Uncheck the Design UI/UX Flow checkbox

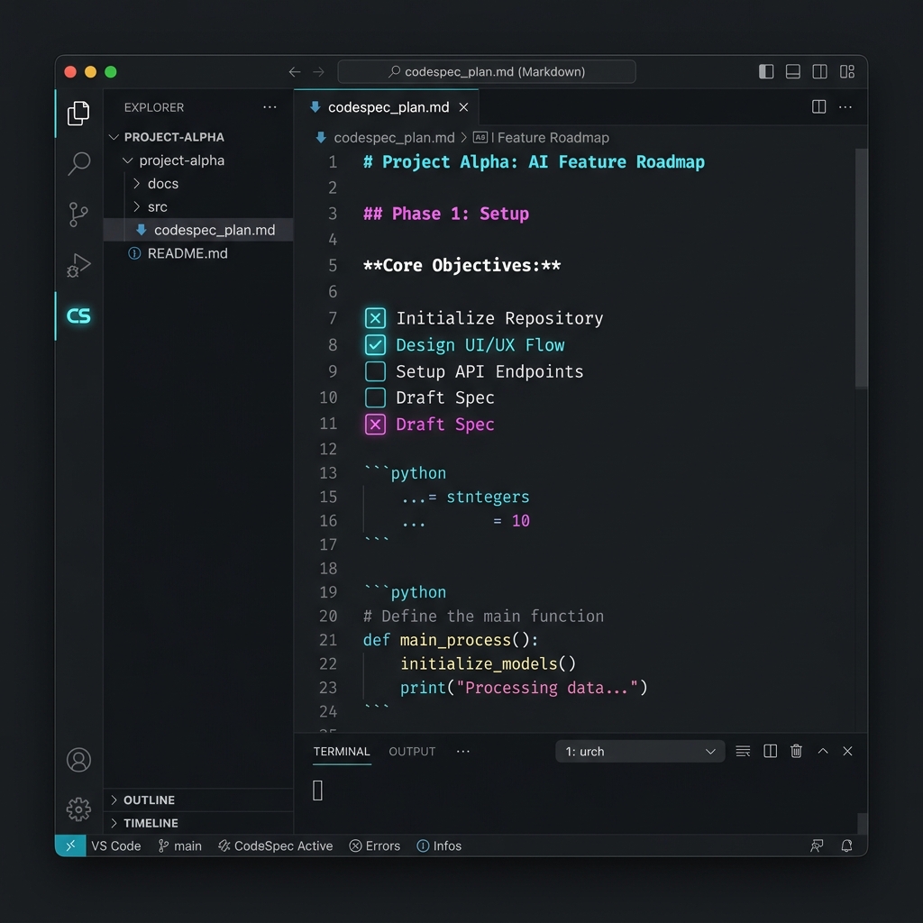click(375, 345)
